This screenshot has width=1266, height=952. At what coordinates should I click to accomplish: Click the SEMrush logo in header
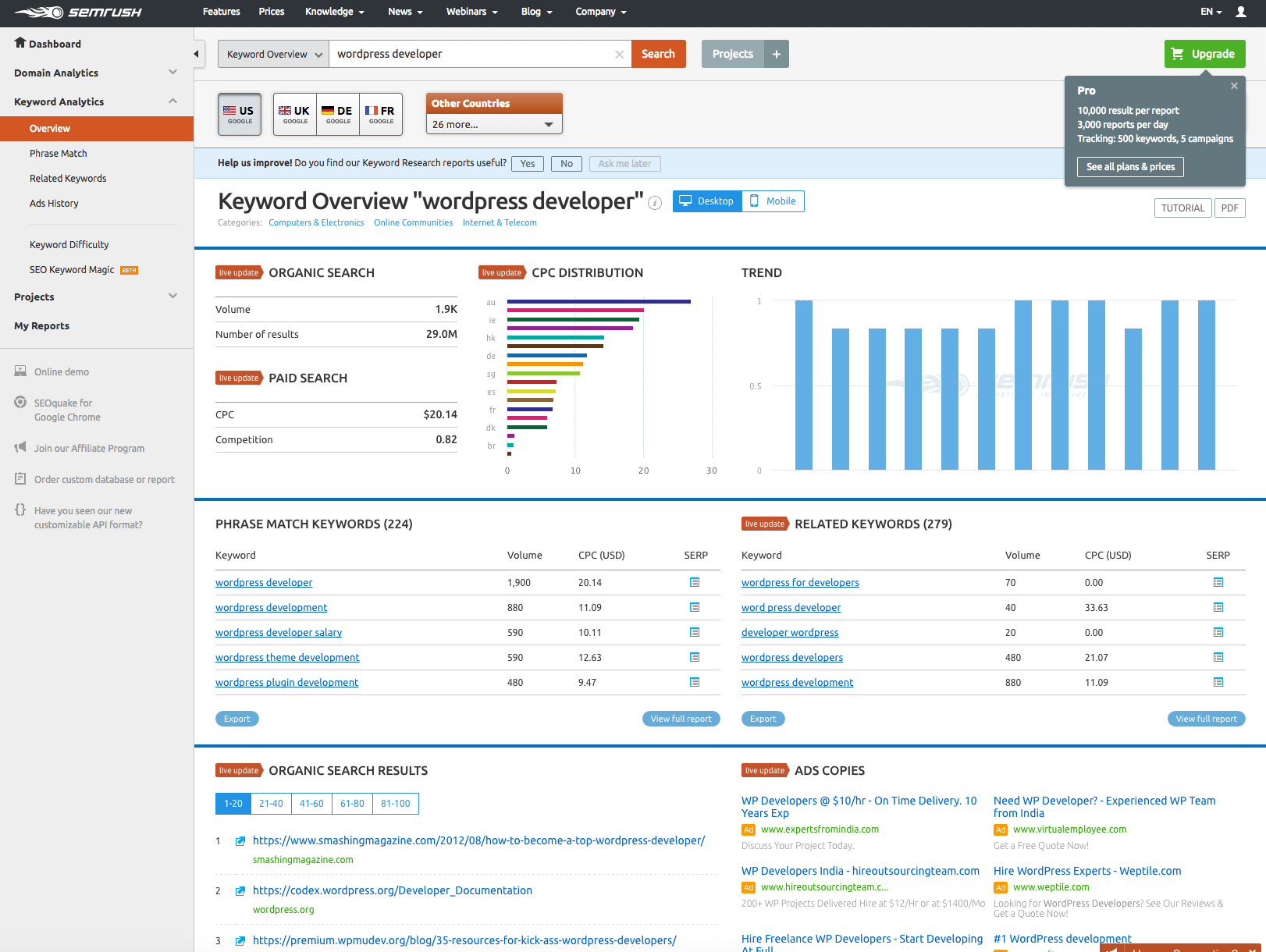78,12
